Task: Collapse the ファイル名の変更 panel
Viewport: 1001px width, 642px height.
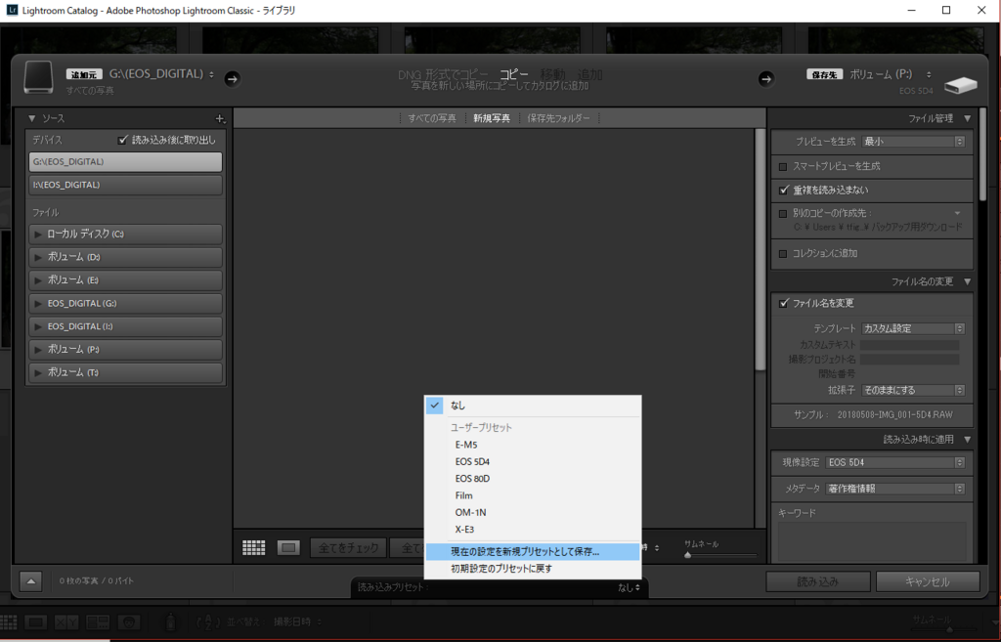Action: click(967, 281)
